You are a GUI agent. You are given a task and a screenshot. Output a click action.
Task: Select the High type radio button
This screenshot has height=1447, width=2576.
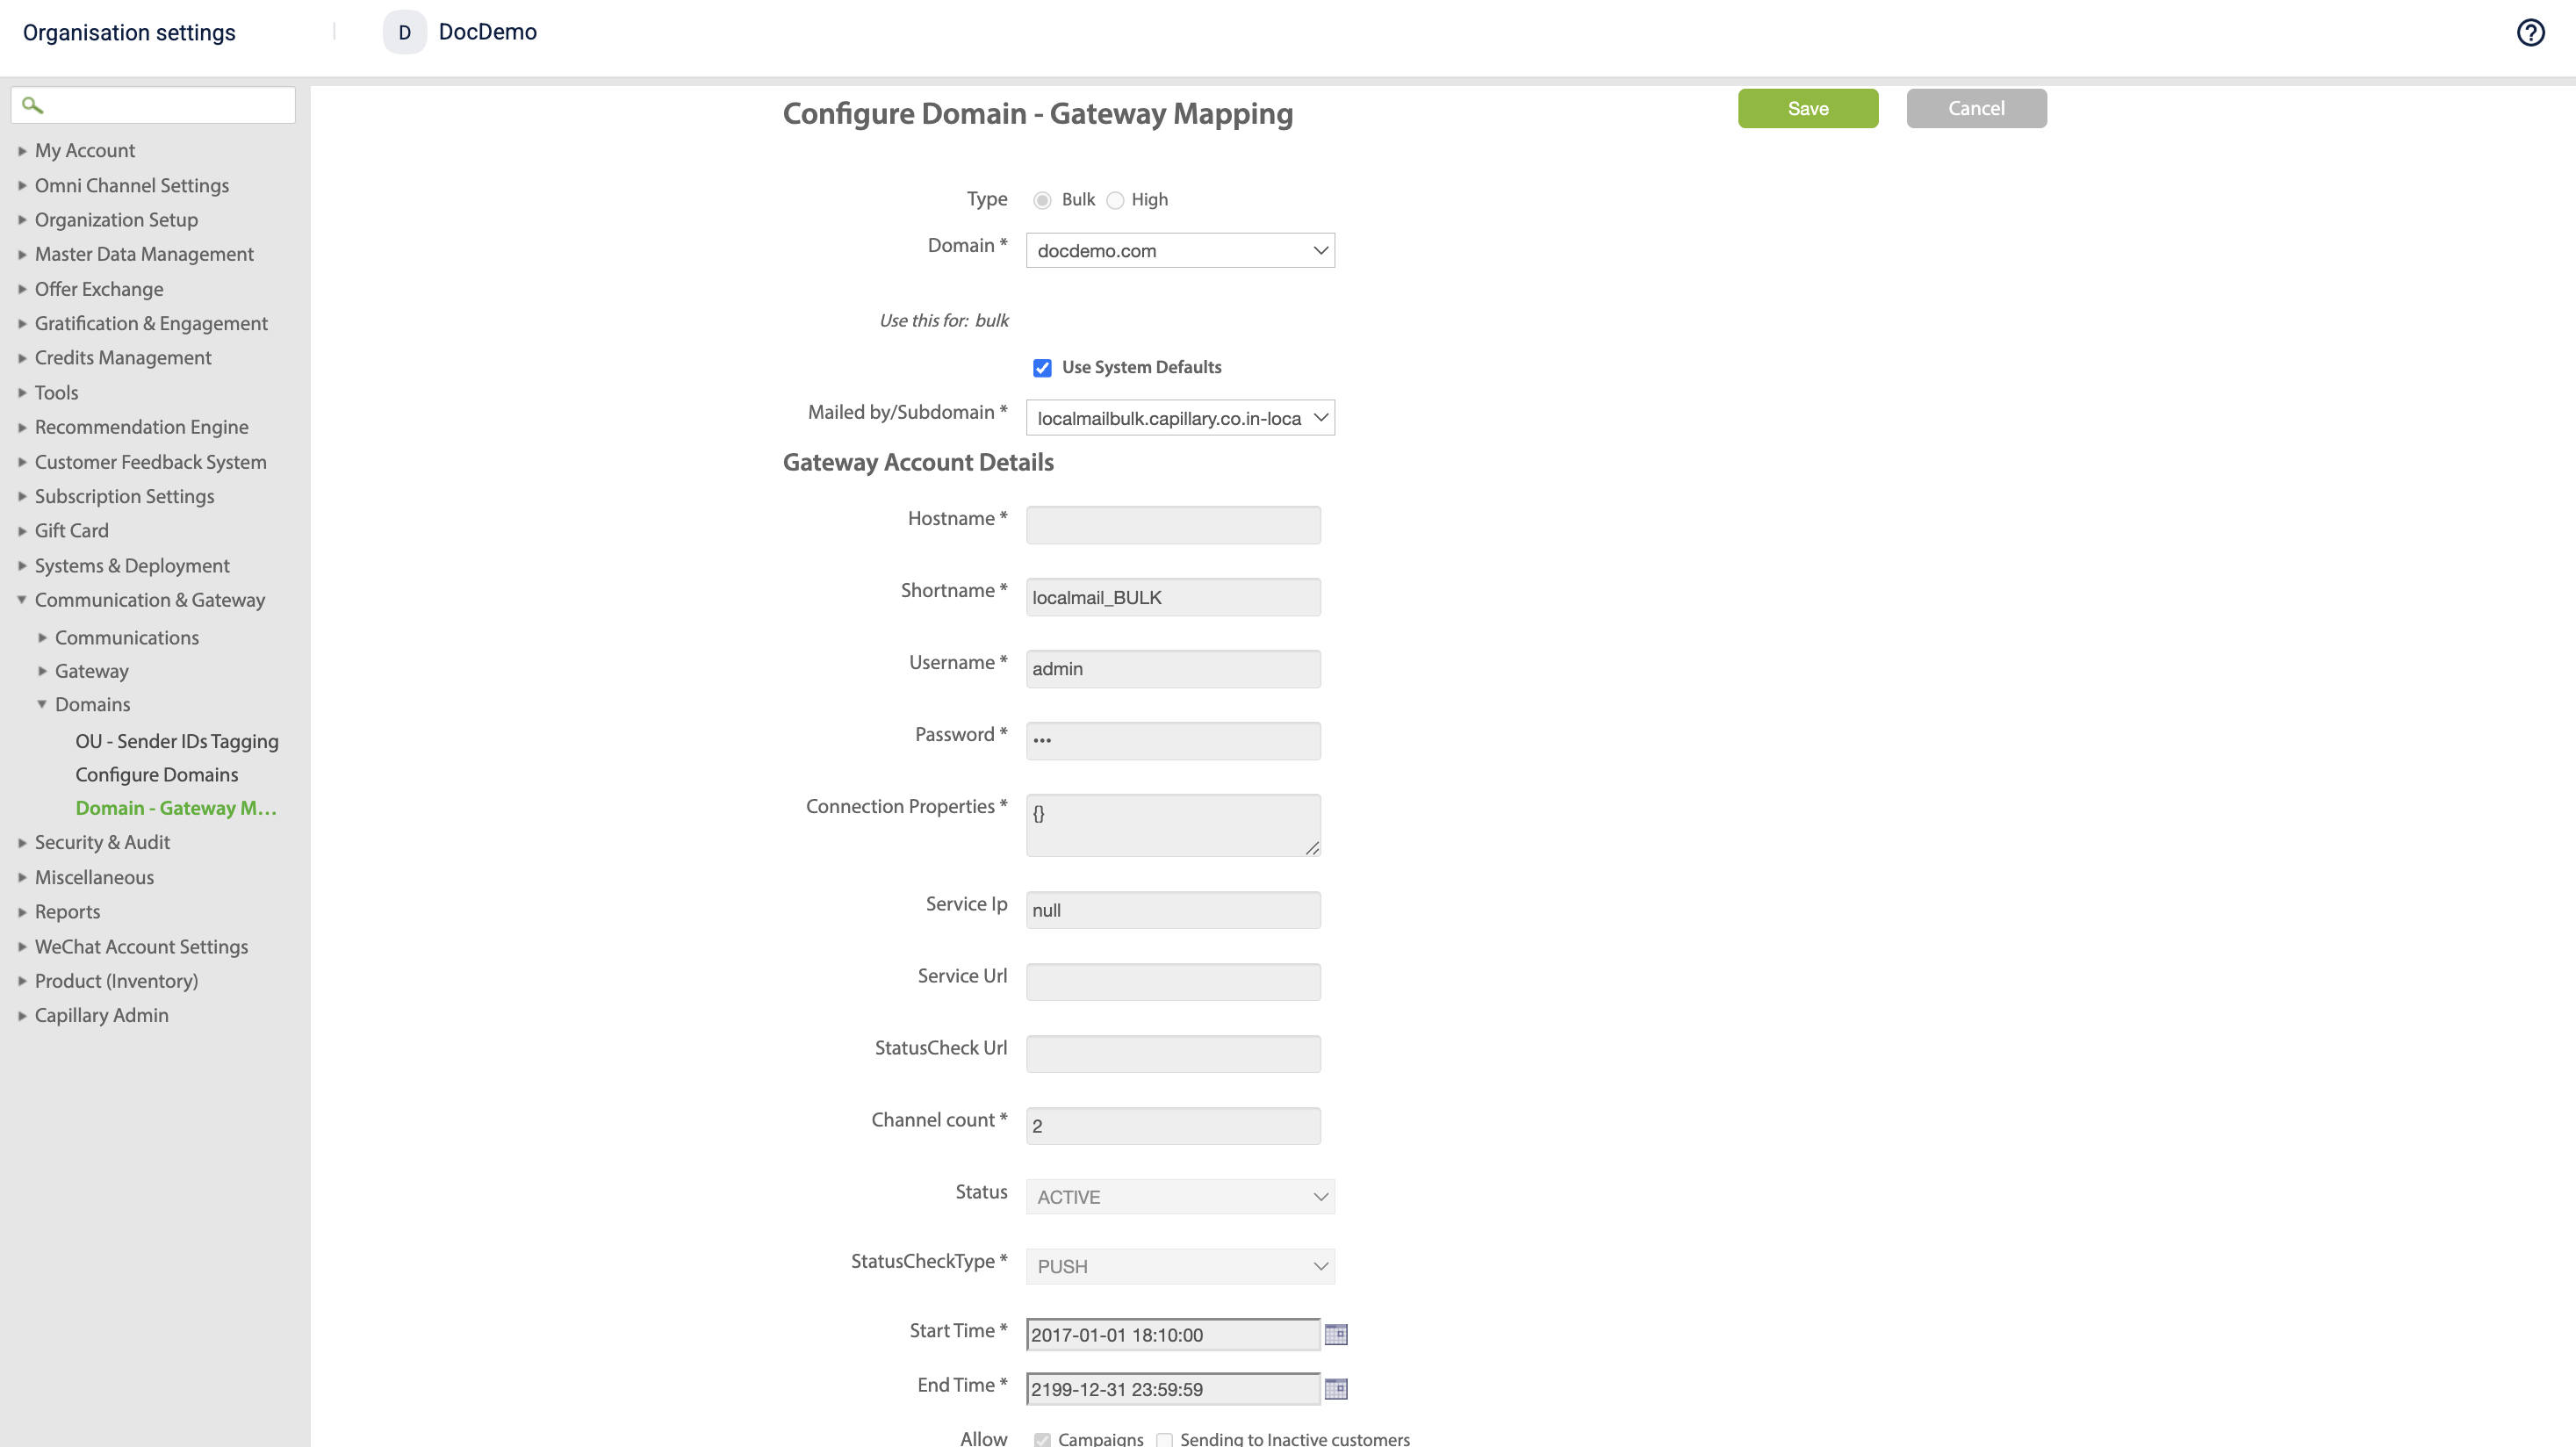click(x=1115, y=200)
